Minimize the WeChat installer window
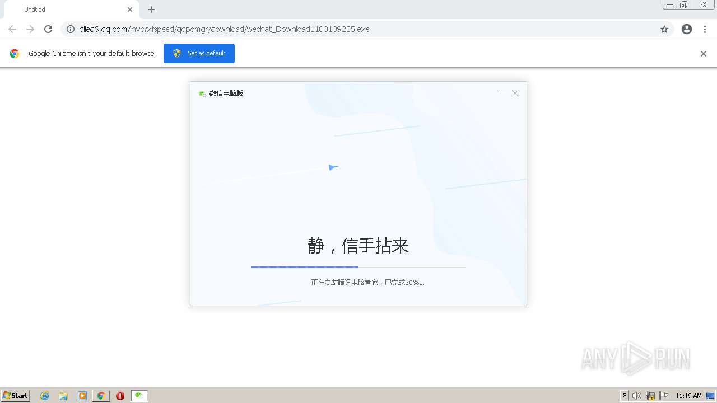Image resolution: width=717 pixels, height=403 pixels. click(503, 93)
